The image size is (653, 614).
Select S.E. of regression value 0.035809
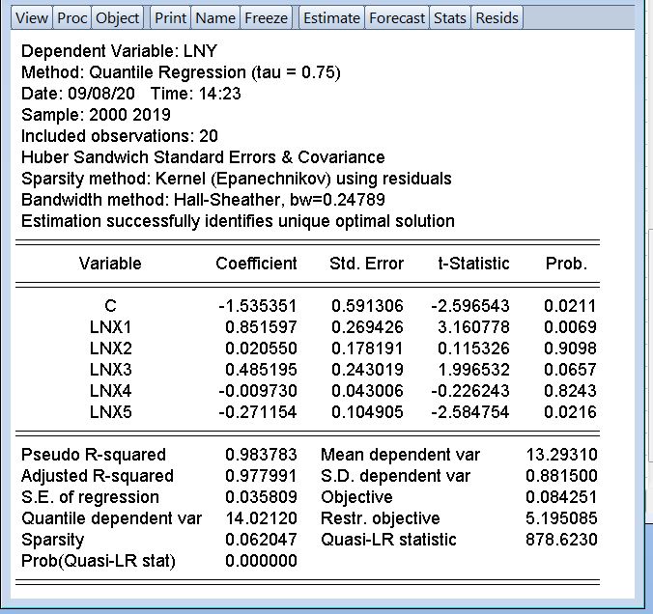[x=261, y=497]
